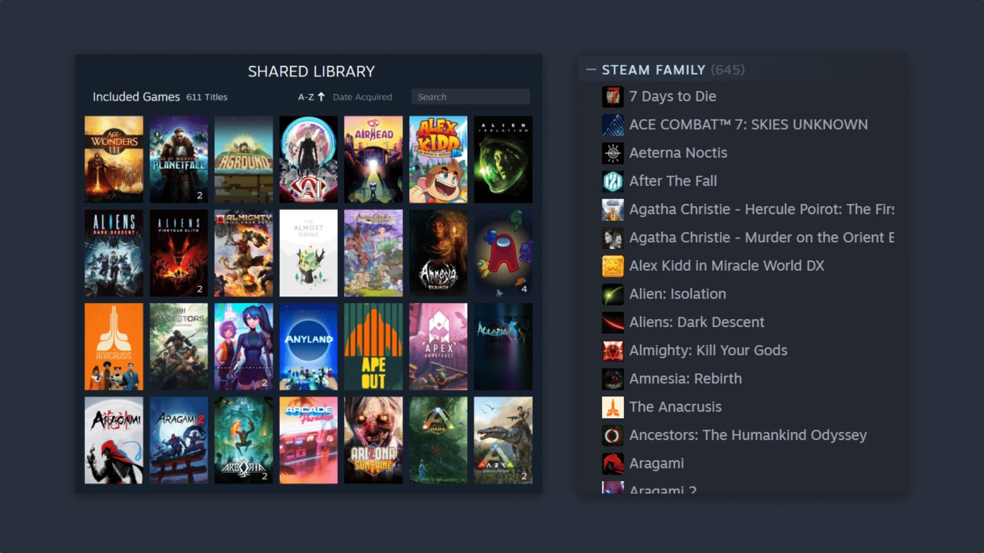Select the Ape Out game icon
984x553 pixels.
pyautogui.click(x=373, y=346)
